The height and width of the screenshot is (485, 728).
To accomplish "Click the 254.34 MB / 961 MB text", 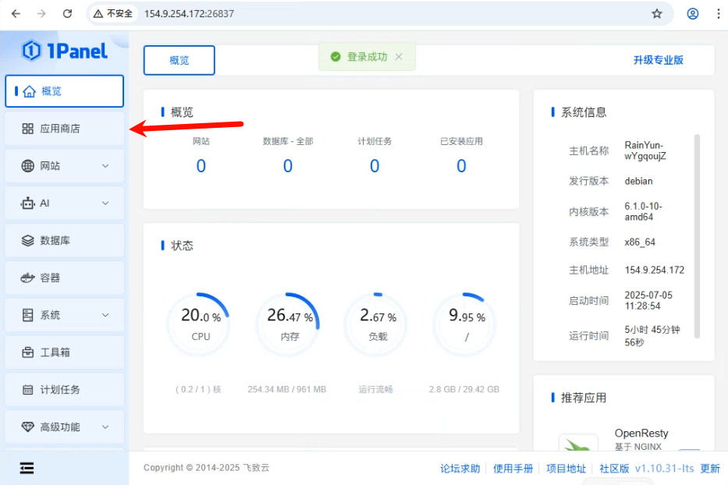I will tap(287, 389).
